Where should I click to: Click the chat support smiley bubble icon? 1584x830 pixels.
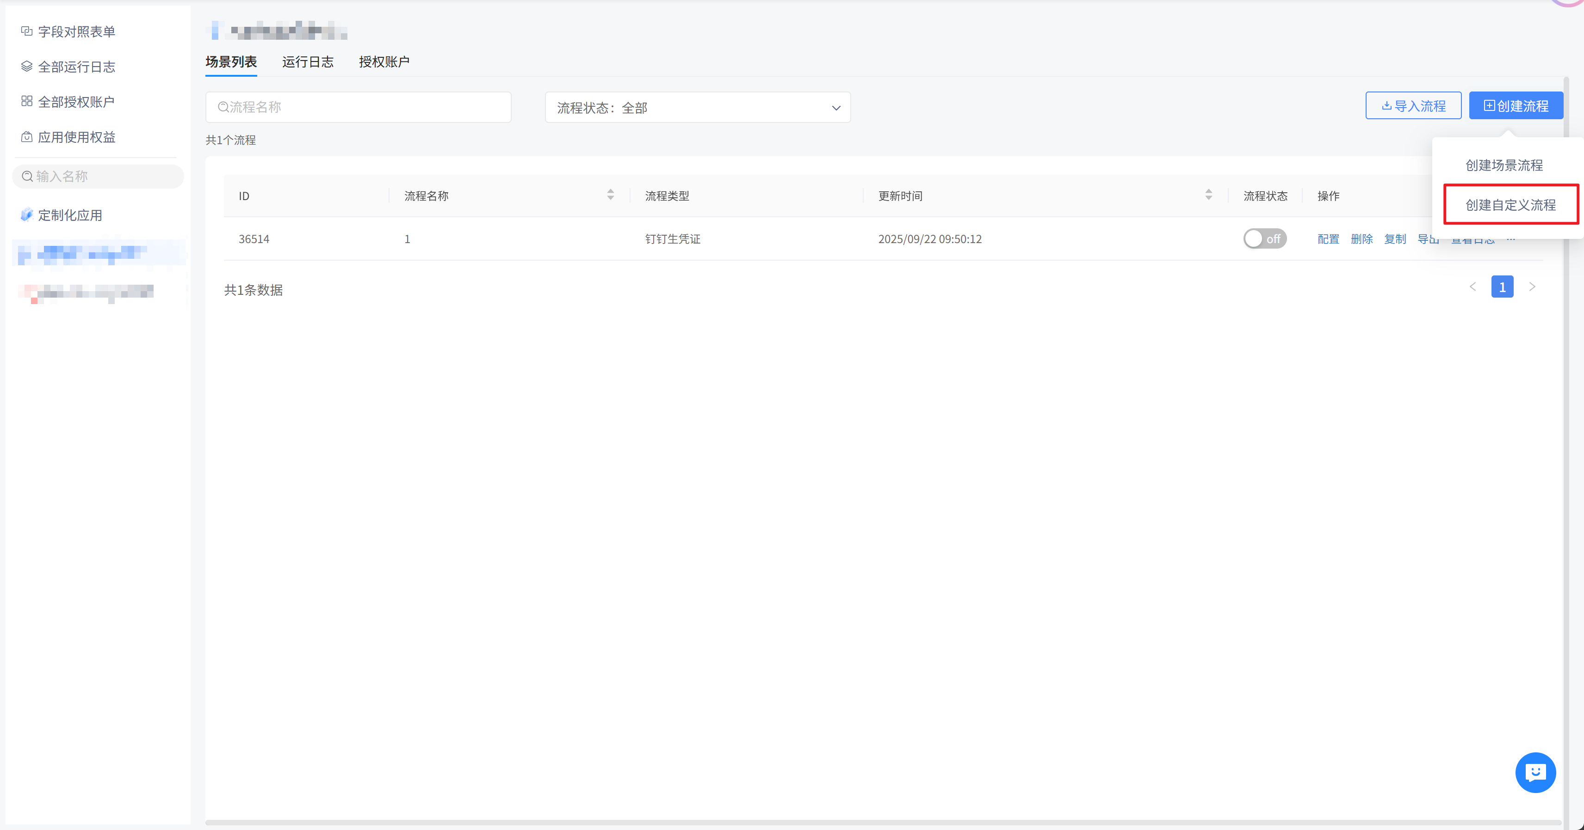tap(1535, 772)
